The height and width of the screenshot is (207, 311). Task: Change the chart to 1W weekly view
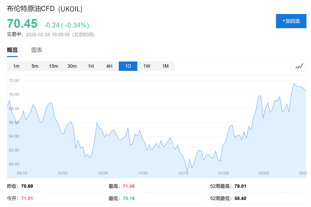pyautogui.click(x=147, y=66)
